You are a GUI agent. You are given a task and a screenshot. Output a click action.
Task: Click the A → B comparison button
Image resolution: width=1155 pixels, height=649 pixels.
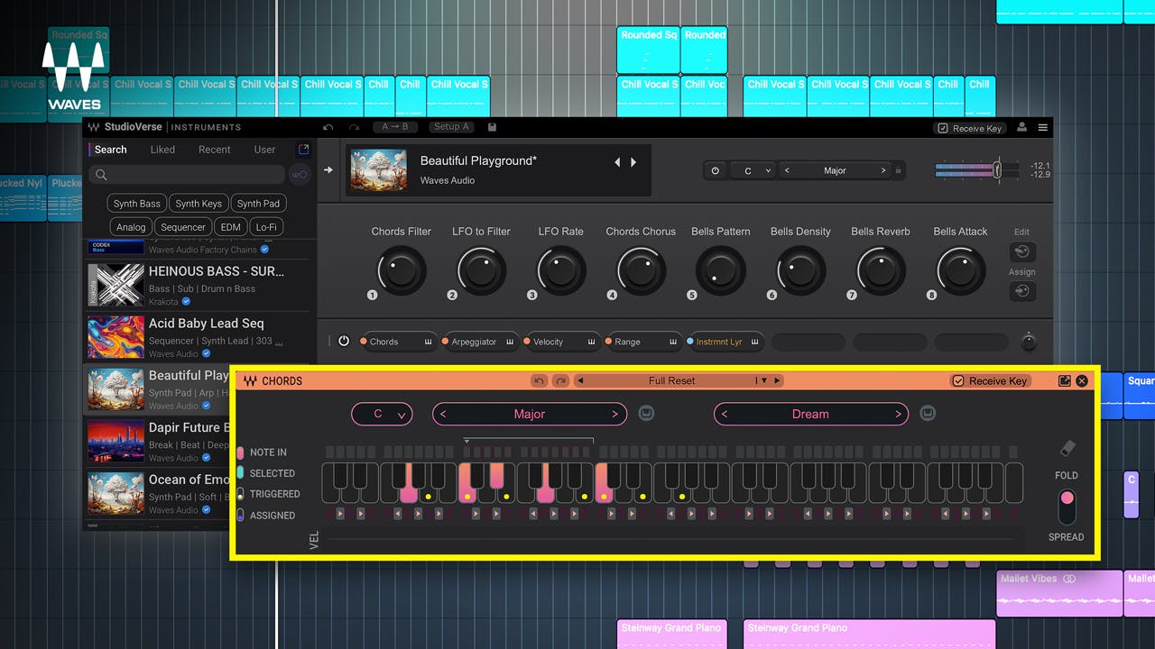(x=395, y=127)
